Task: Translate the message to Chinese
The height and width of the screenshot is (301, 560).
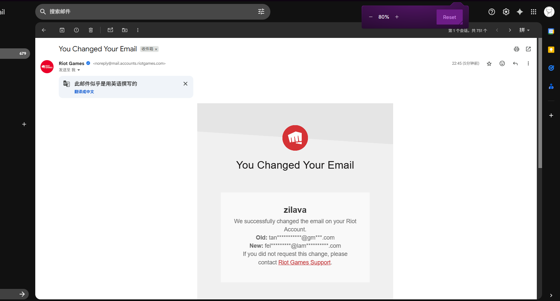Action: coord(84,92)
